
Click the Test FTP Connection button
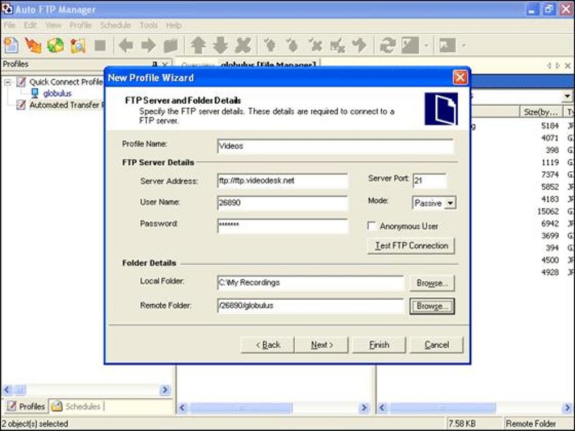(411, 246)
